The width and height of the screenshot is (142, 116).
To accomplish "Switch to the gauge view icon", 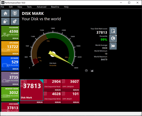I will [86, 71].
